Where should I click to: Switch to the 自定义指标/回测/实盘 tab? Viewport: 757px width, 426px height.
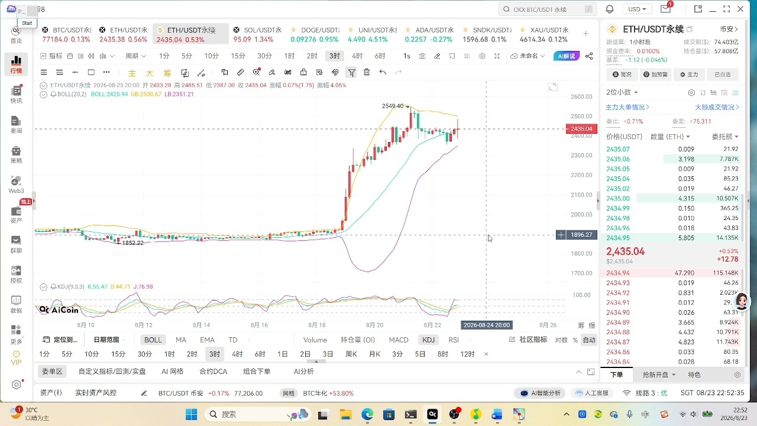[x=112, y=372]
